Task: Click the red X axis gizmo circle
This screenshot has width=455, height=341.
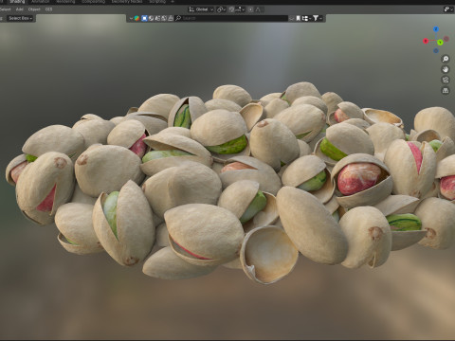Action: (426, 41)
